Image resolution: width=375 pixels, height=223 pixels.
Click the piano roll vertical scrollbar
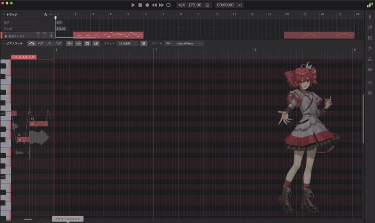pyautogui.click(x=363, y=119)
